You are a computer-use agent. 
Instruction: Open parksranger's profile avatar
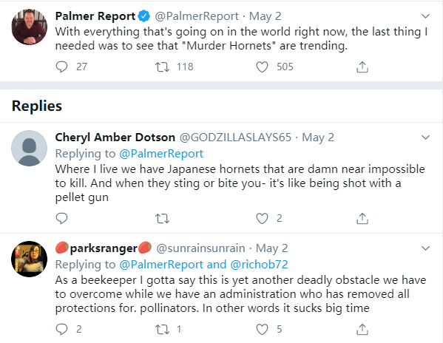(29, 259)
